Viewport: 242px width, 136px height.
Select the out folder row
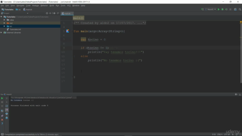coord(30,23)
